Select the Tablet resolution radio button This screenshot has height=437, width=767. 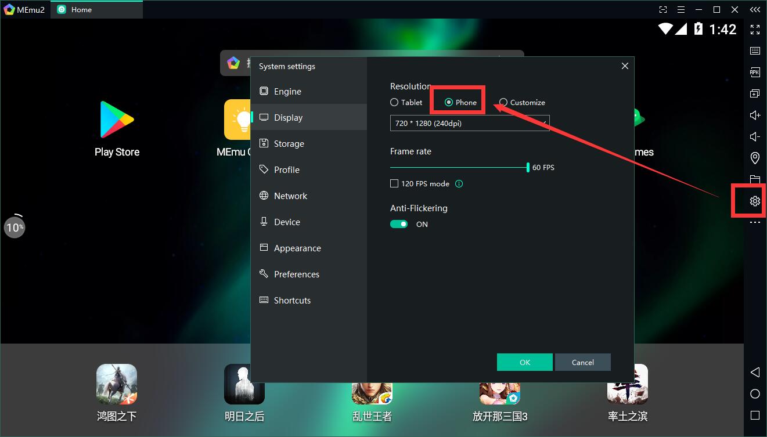[x=395, y=102]
